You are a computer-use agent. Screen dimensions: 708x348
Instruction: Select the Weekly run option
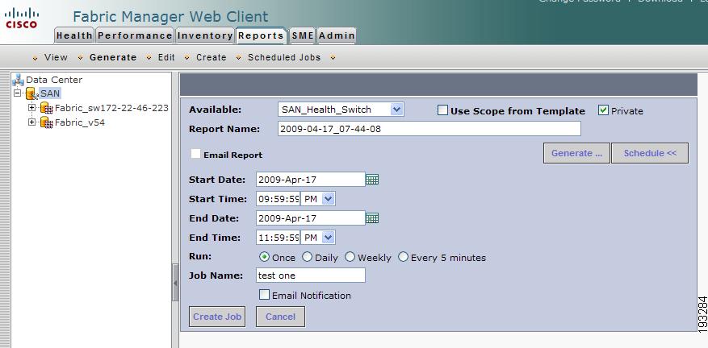coord(350,257)
